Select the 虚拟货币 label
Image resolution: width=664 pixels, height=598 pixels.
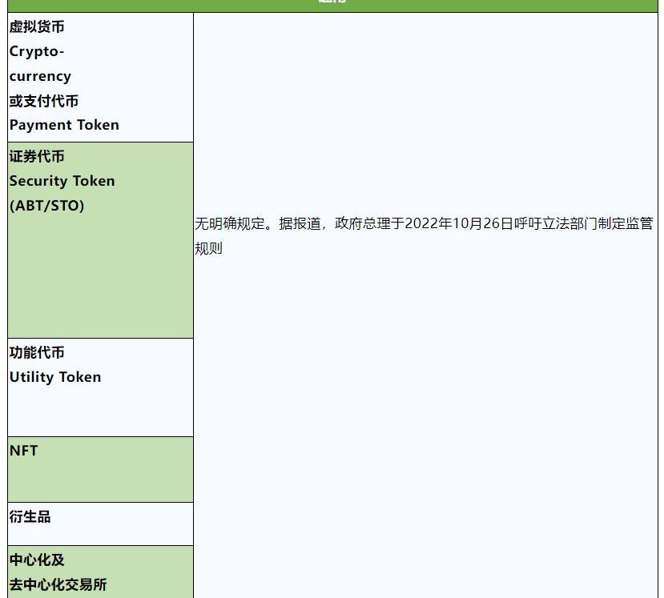(37, 27)
